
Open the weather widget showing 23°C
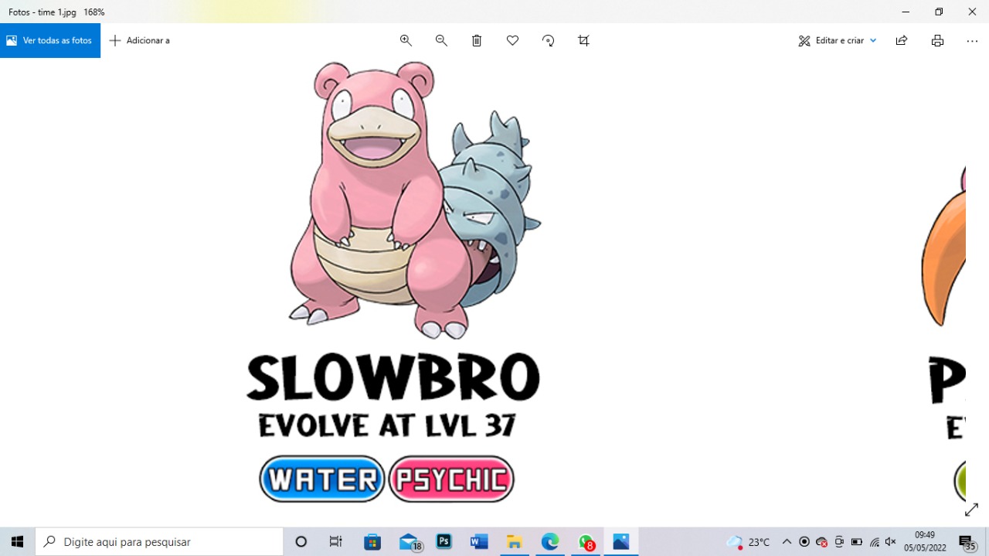[748, 541]
